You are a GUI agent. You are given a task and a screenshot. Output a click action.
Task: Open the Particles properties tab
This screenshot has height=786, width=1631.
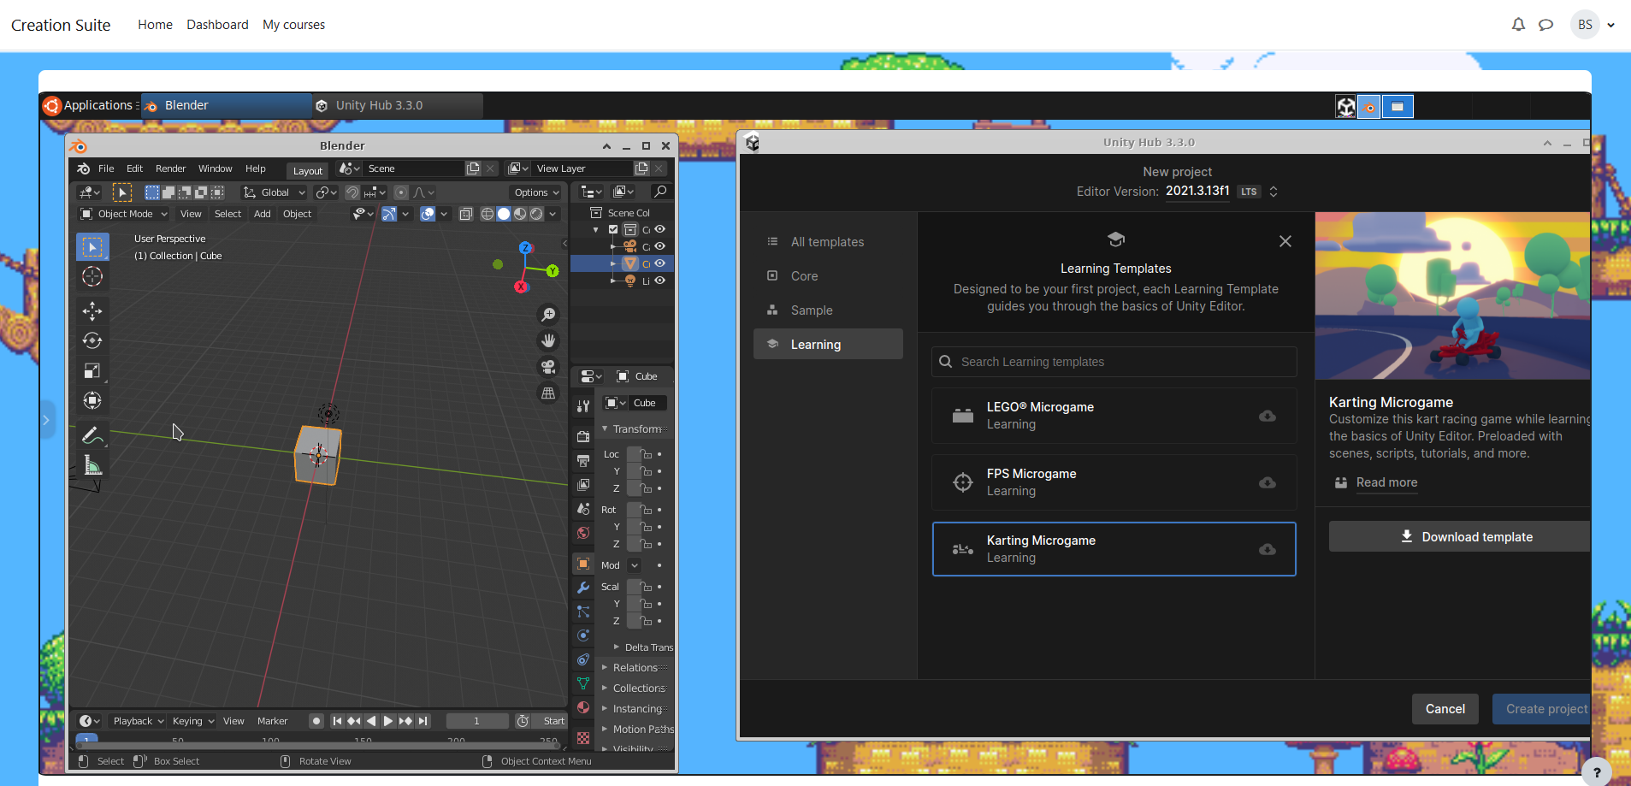coord(583,612)
